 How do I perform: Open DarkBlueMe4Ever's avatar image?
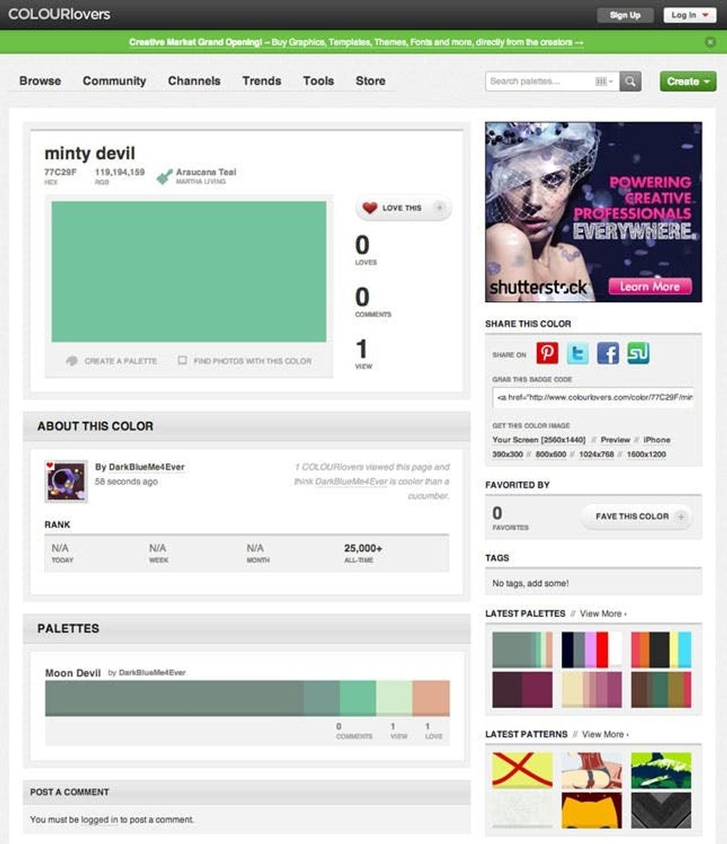[x=66, y=481]
